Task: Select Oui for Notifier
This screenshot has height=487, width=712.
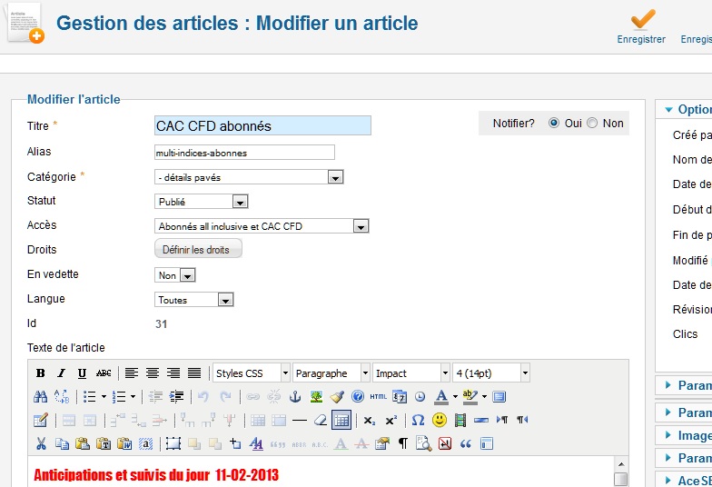Action: pyautogui.click(x=554, y=124)
